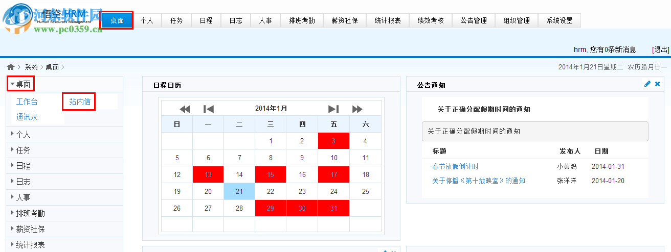671x252 pixels.
Task: Click the 标题 column header
Action: click(x=439, y=151)
